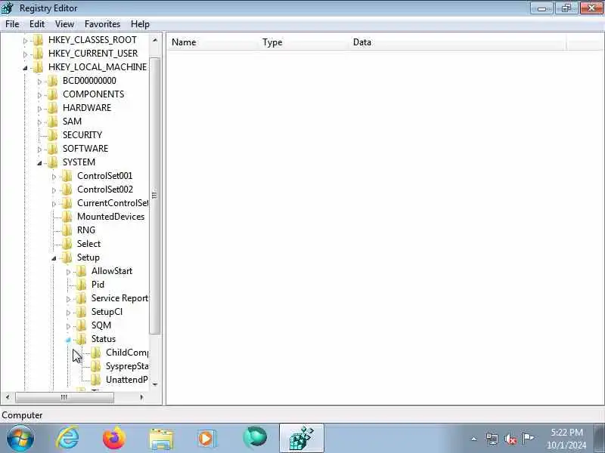Open the File menu

point(12,24)
